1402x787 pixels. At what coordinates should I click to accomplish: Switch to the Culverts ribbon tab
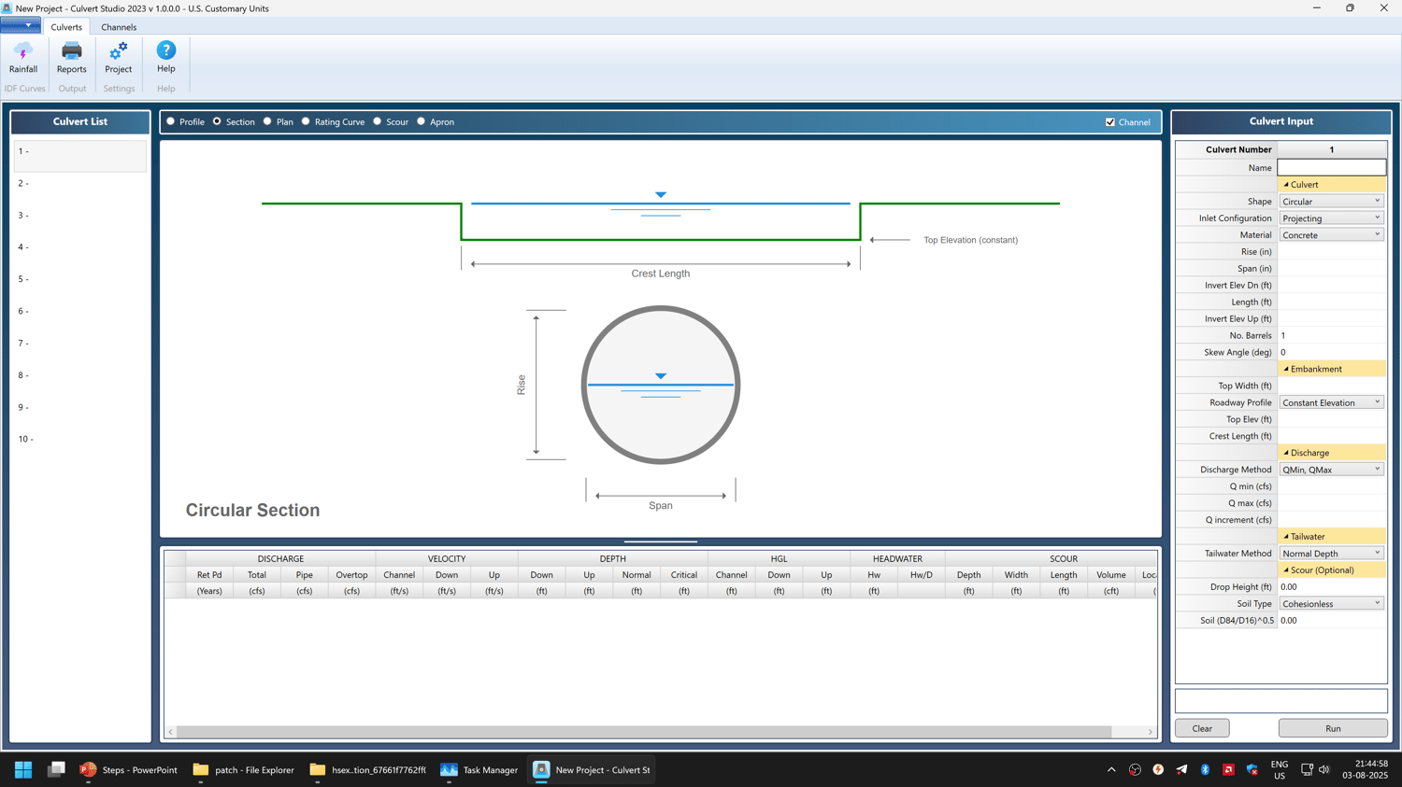(x=66, y=27)
